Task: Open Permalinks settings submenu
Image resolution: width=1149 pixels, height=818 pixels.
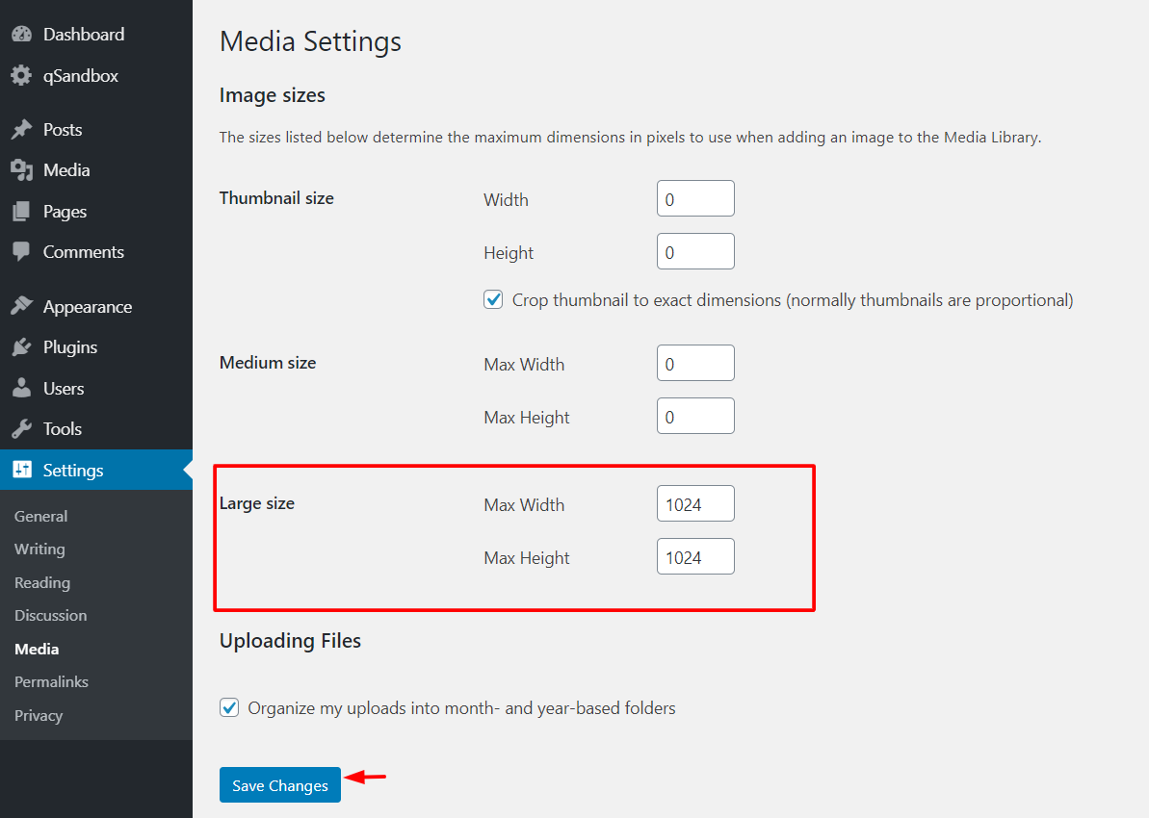Action: (51, 681)
